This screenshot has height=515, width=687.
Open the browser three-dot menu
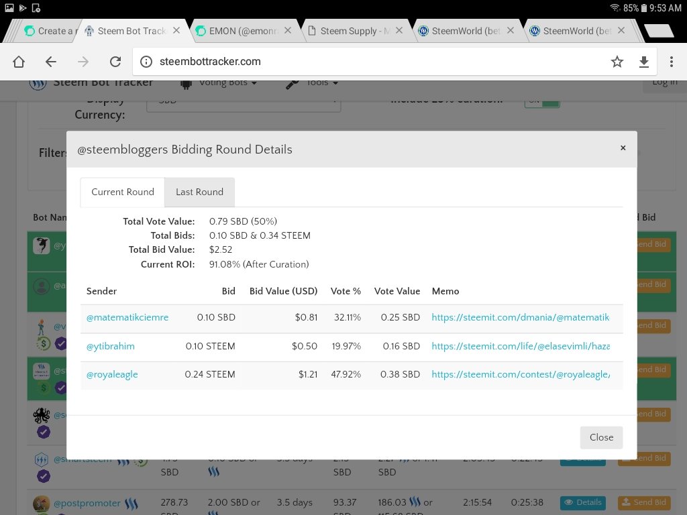(x=671, y=62)
